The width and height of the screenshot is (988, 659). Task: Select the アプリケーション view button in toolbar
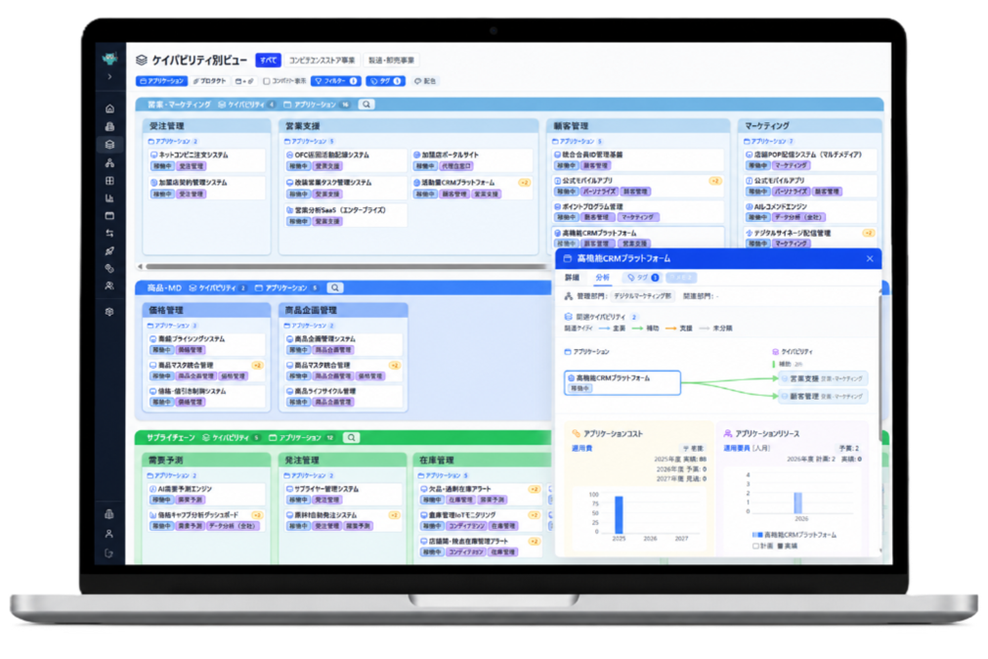[162, 81]
